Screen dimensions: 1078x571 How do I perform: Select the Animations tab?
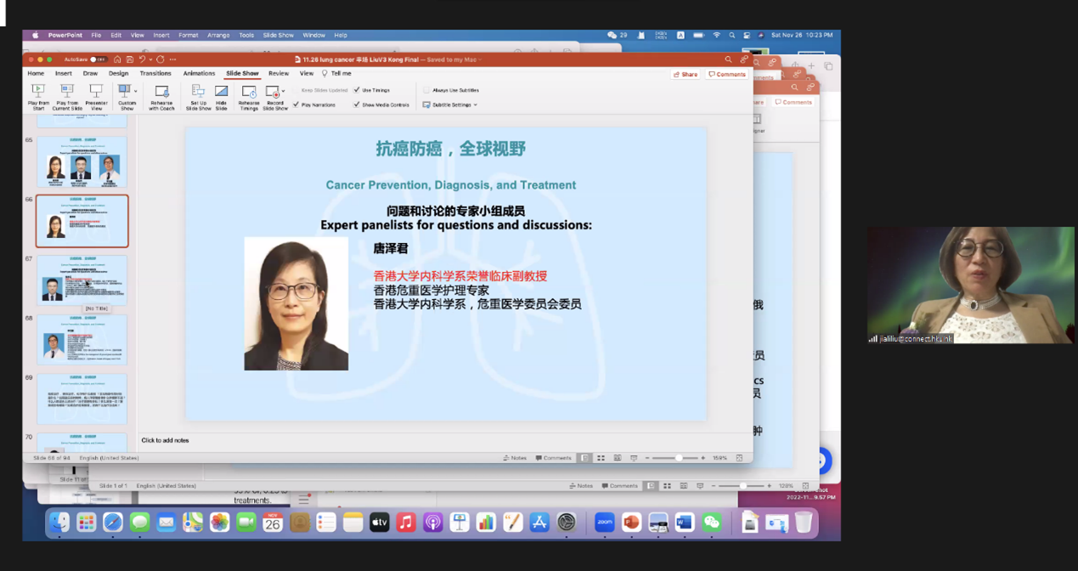tap(199, 73)
